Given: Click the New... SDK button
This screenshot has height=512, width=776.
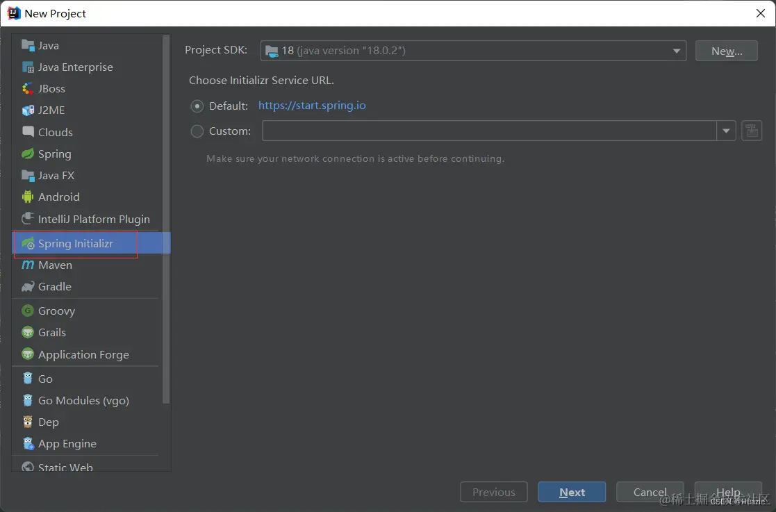Looking at the screenshot, I should [726, 51].
